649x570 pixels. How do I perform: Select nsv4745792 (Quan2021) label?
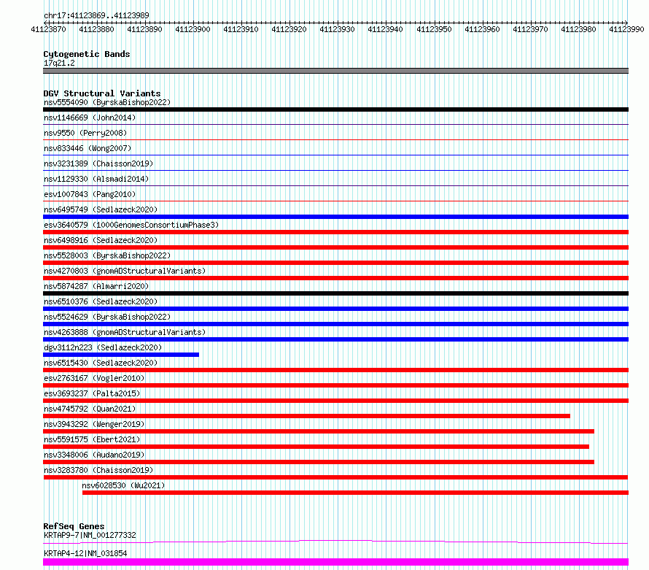(90, 409)
